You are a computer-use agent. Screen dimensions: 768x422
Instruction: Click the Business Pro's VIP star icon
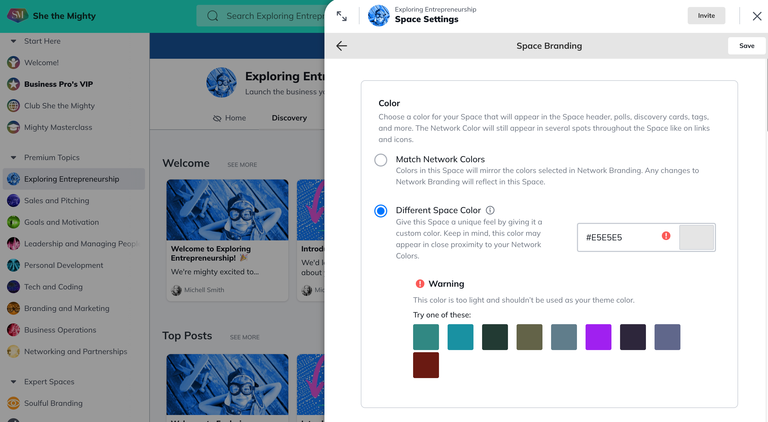13,84
